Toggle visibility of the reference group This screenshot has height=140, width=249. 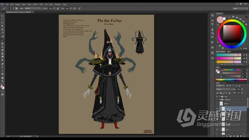tap(217, 100)
